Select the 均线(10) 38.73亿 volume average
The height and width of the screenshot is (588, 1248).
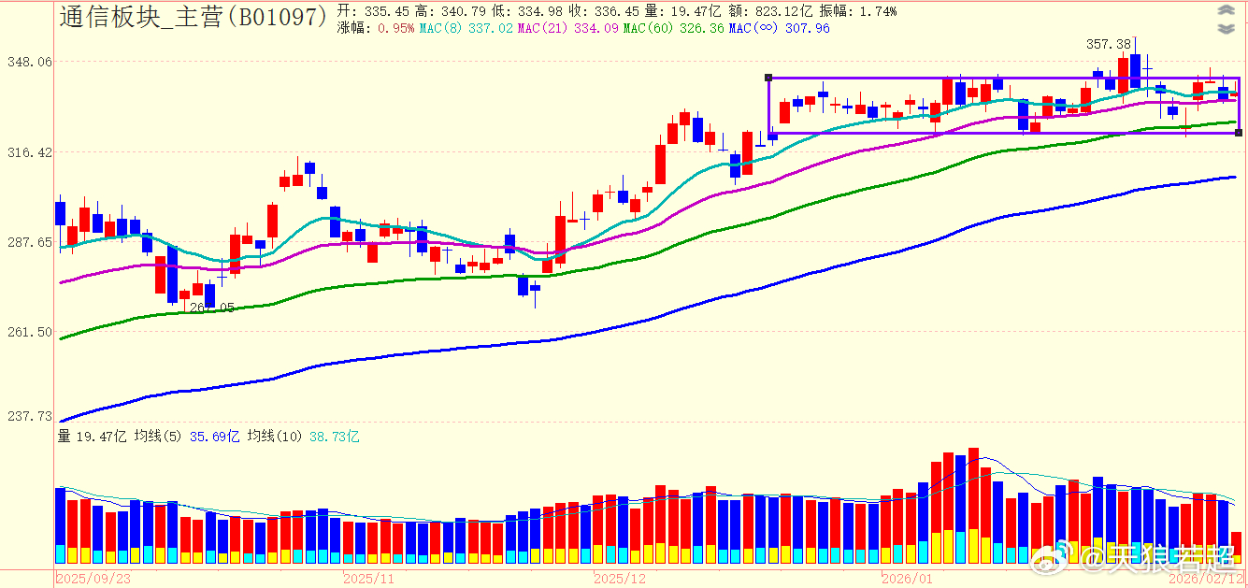coord(304,437)
